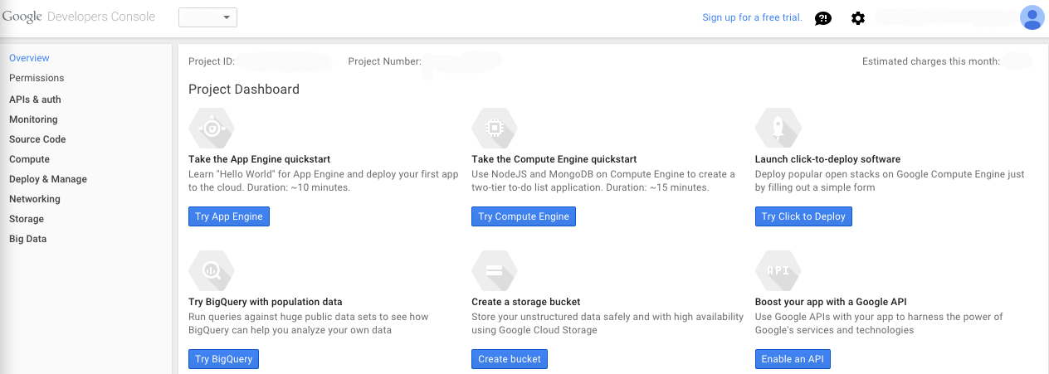Expand Monitoring section in sidebar
The image size is (1049, 374).
click(x=33, y=119)
